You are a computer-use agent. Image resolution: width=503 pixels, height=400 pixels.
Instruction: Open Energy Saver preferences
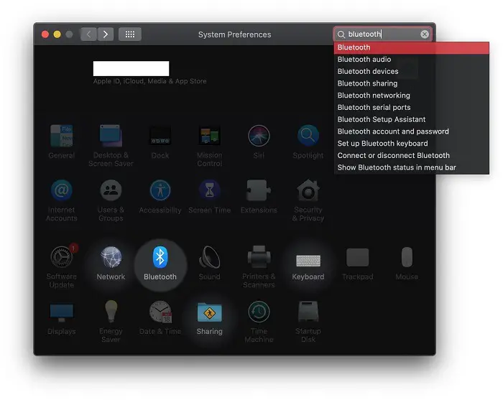coord(111,312)
